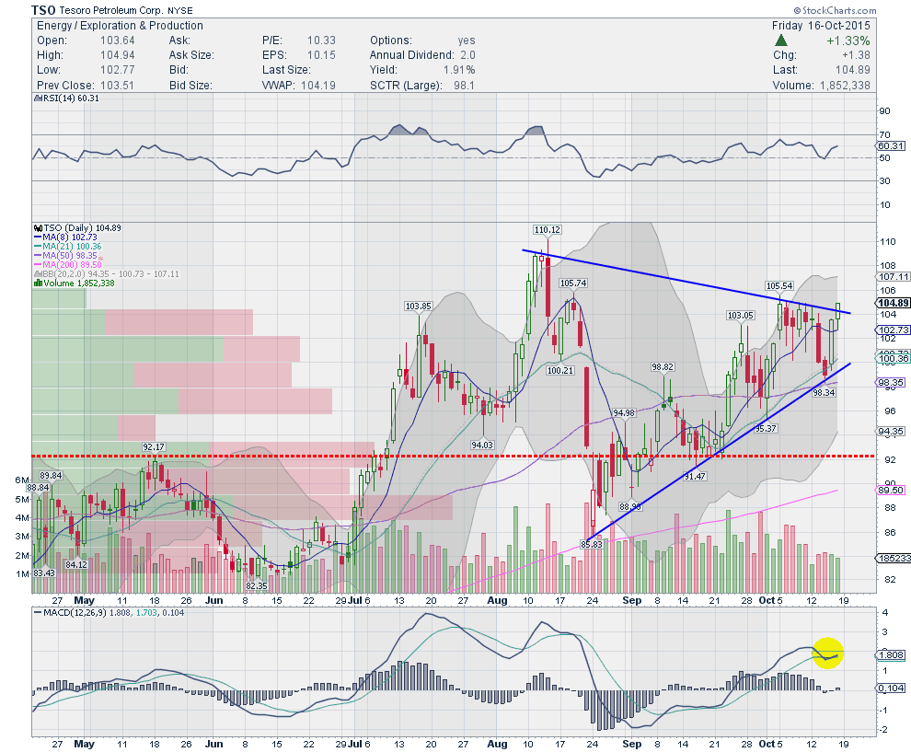Click the 91.47 price label
Viewport: 911px width, 752px height.
(695, 476)
